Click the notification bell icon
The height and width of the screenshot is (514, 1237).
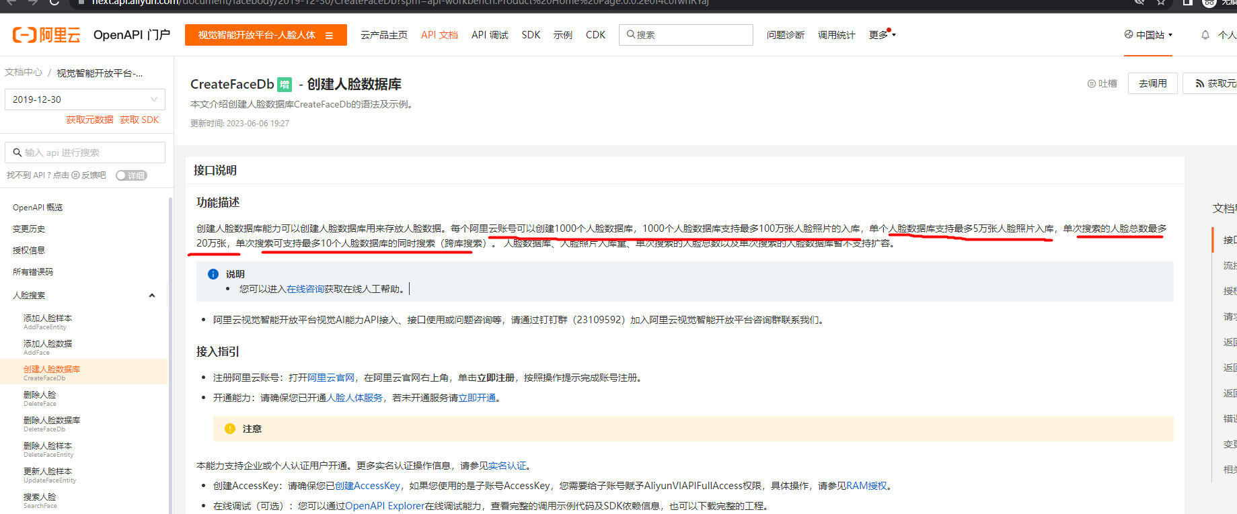point(1205,35)
